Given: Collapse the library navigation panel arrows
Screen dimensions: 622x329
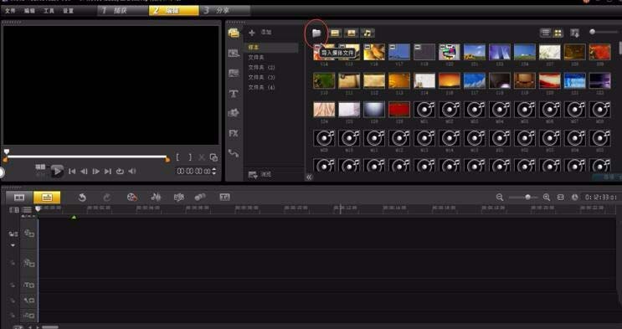Looking at the screenshot, I should point(309,177).
